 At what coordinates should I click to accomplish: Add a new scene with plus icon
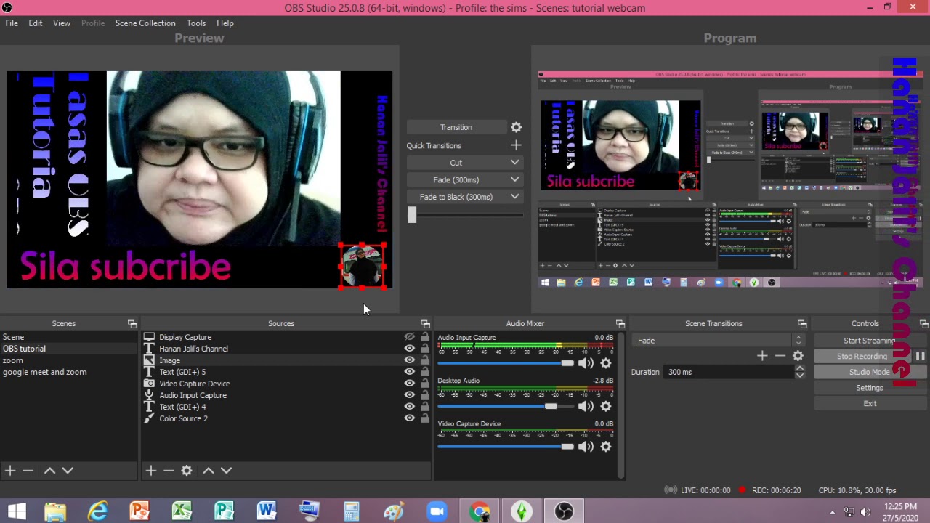(10, 471)
